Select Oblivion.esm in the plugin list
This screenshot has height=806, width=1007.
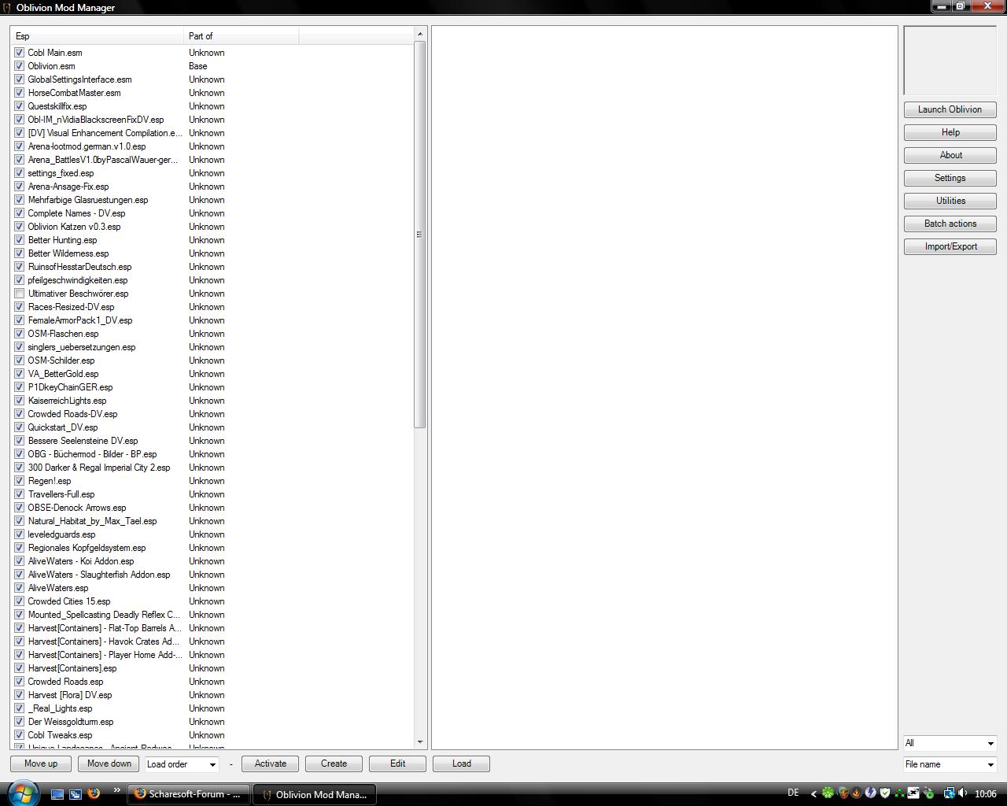tap(52, 66)
